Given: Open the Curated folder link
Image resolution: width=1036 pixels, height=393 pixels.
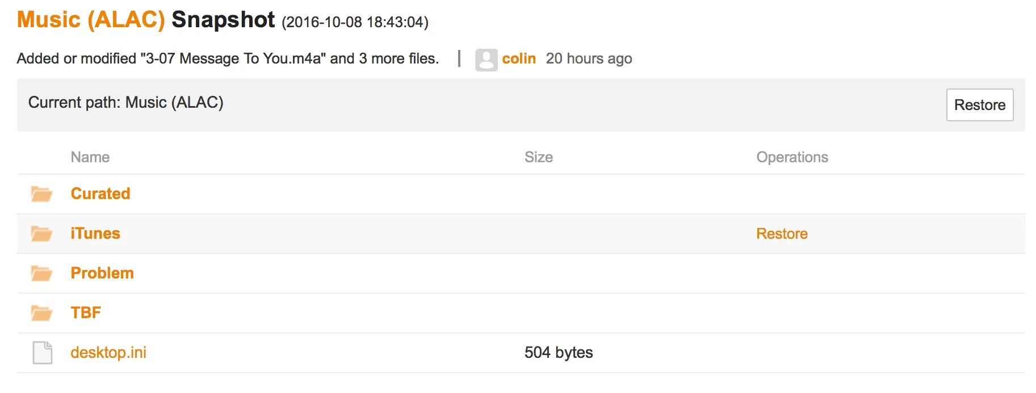Looking at the screenshot, I should tap(100, 194).
